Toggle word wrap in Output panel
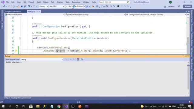This screenshot has width=194, height=109. (x=82, y=59)
